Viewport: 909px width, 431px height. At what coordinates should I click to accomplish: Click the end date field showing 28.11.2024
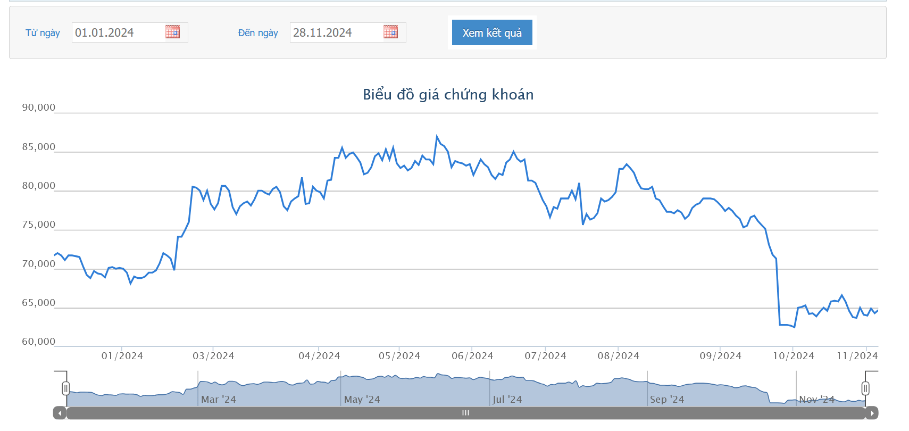click(335, 32)
